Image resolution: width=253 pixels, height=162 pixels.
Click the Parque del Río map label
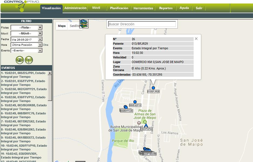123,141
